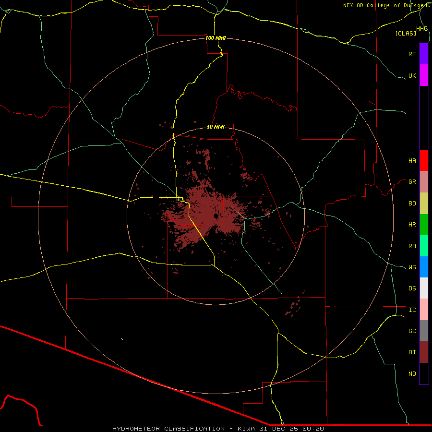Click the "IC" legend label

pos(412,310)
